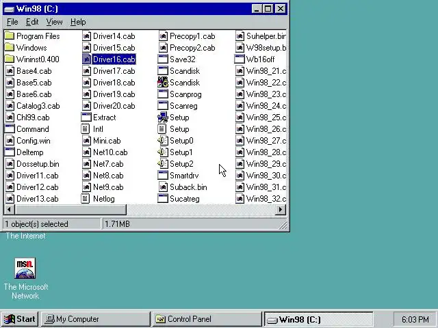Select the Windows folder icon
438x328 pixels.
tap(10, 48)
